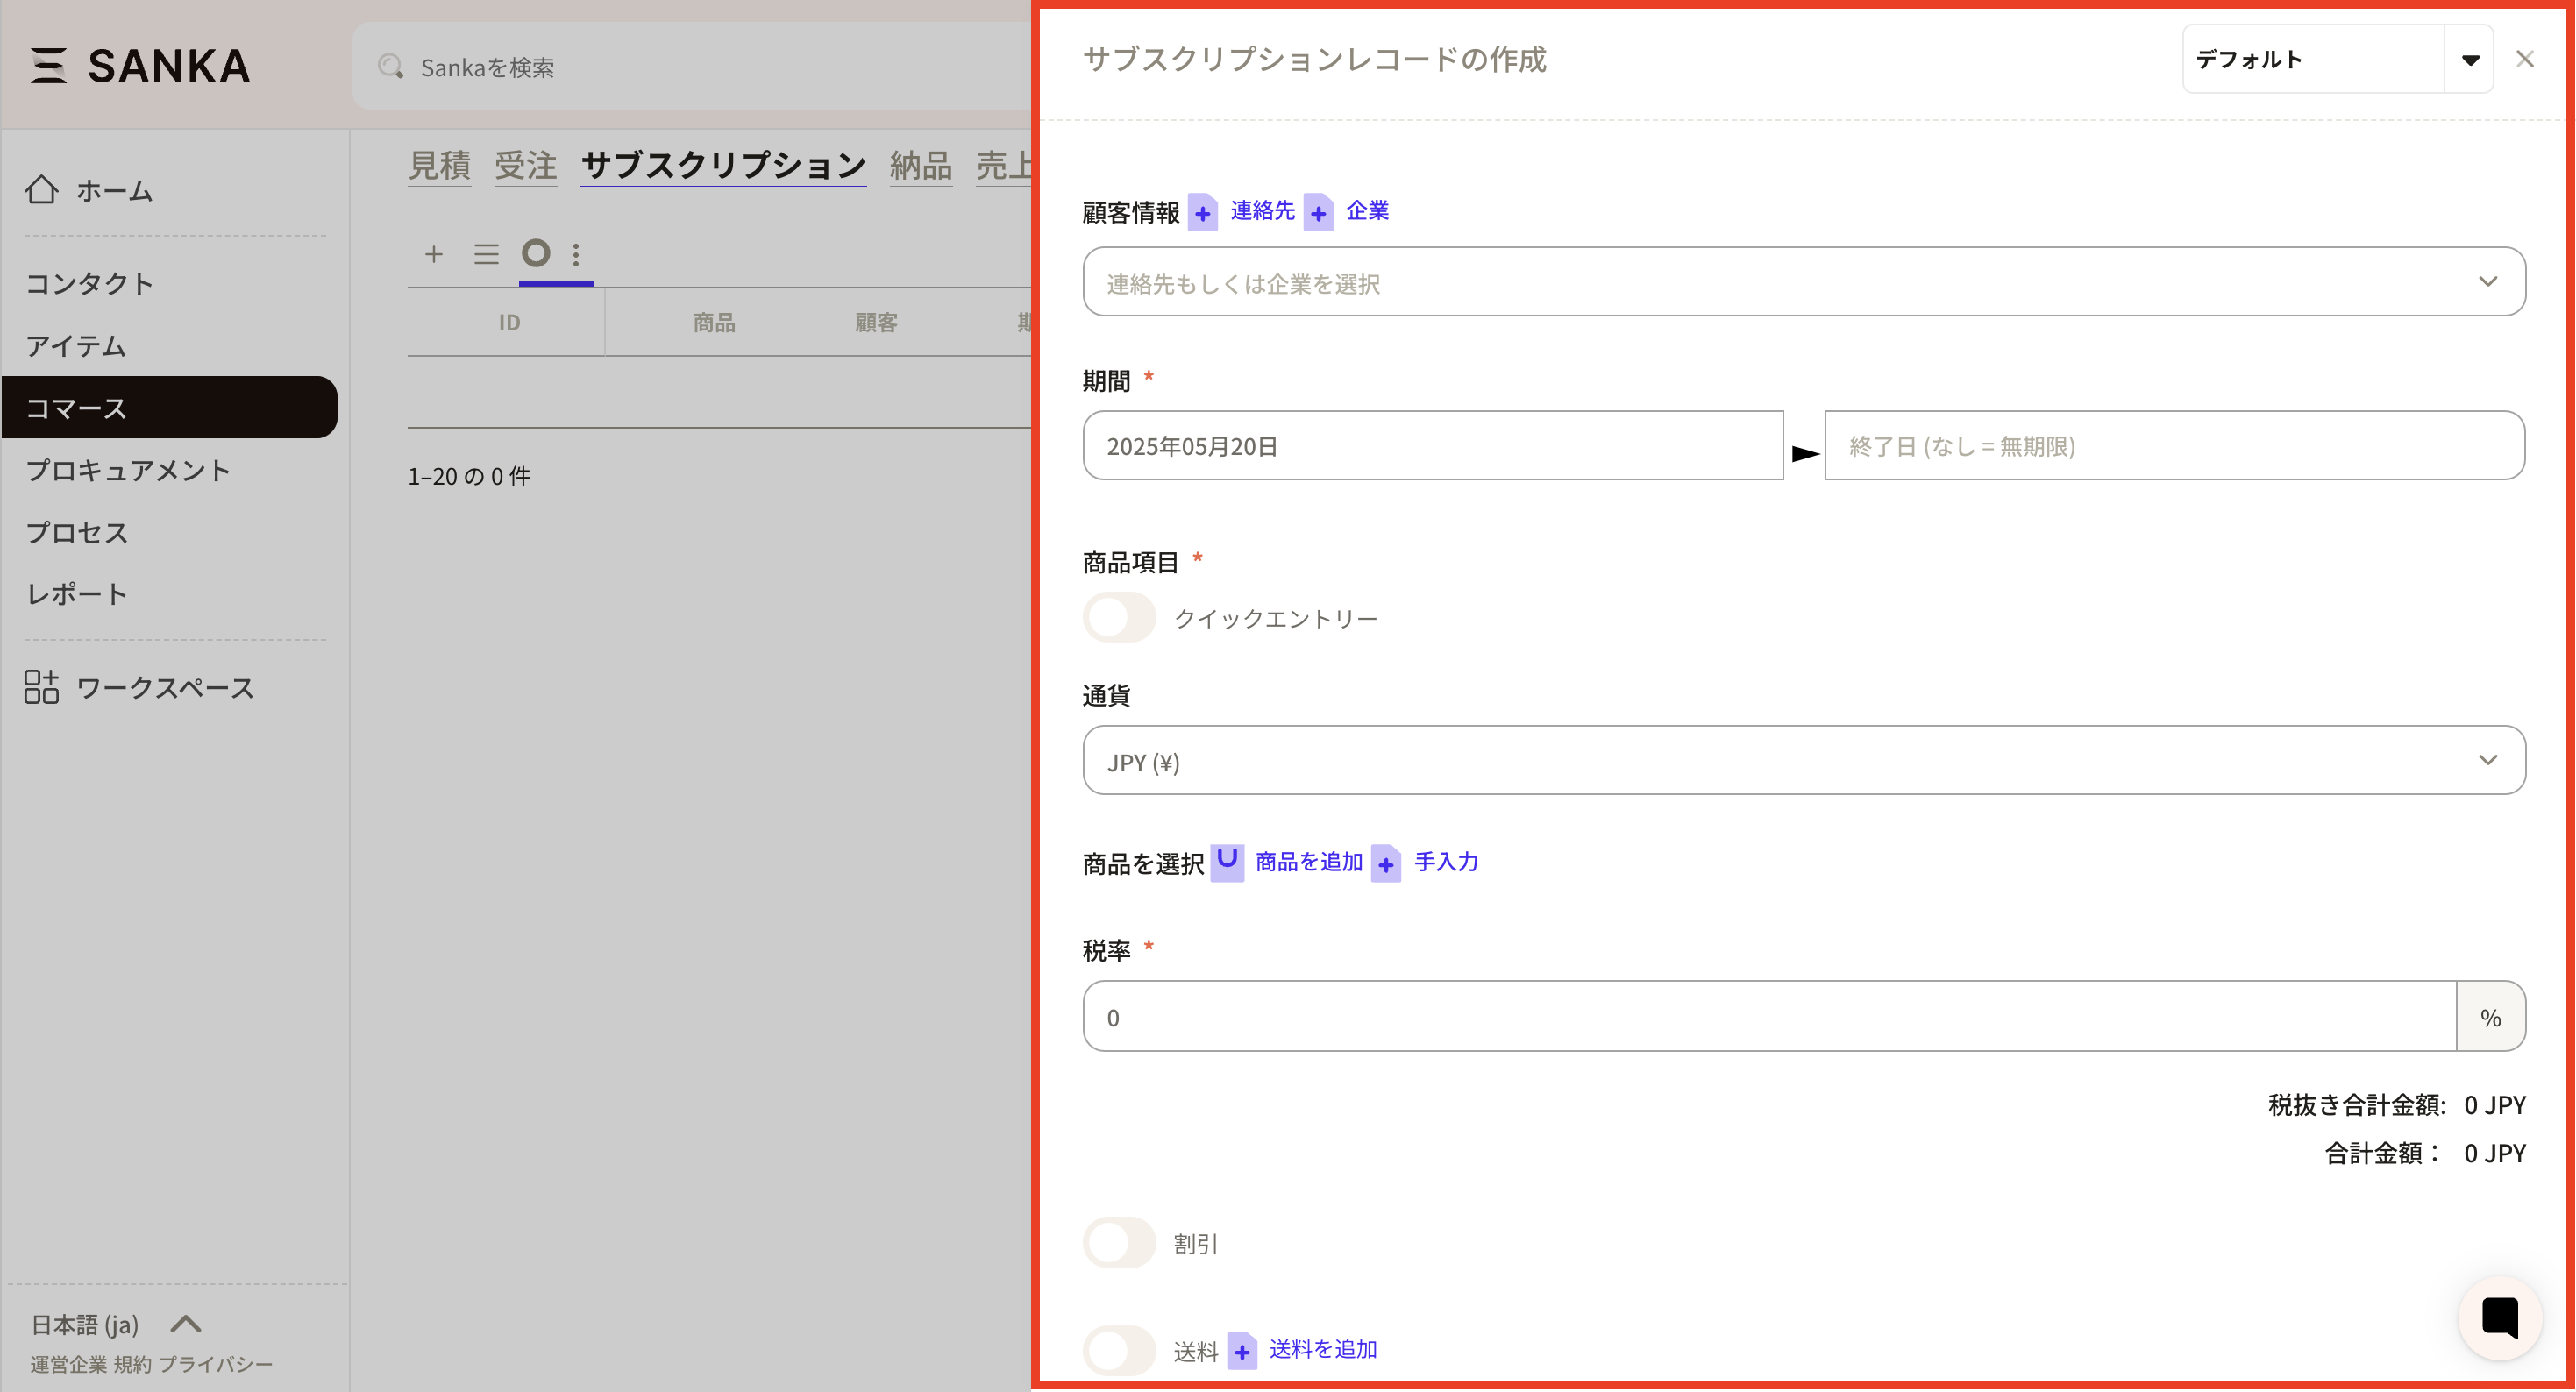Turn on the 送料 toggle
This screenshot has width=2576, height=1392.
click(1119, 1351)
